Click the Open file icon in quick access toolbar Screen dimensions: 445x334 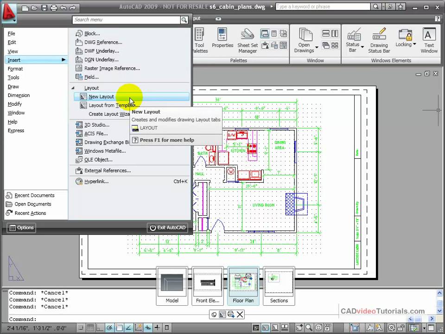35,8
